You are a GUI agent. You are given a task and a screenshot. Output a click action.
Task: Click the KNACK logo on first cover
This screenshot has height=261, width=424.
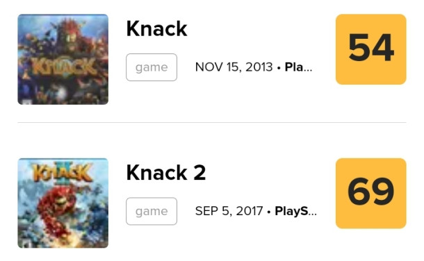63,66
